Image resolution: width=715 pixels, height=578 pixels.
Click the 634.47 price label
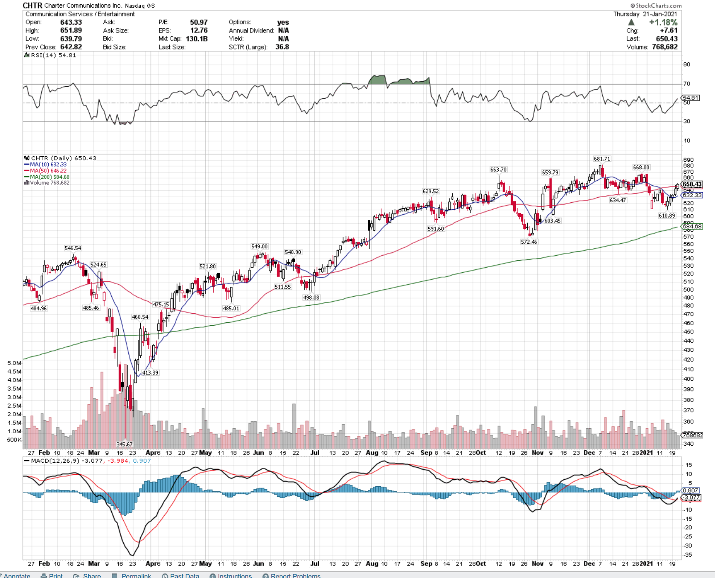pyautogui.click(x=618, y=200)
